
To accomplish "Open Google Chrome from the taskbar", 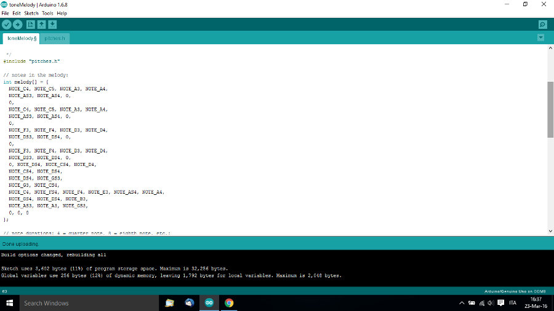I will pos(229,303).
